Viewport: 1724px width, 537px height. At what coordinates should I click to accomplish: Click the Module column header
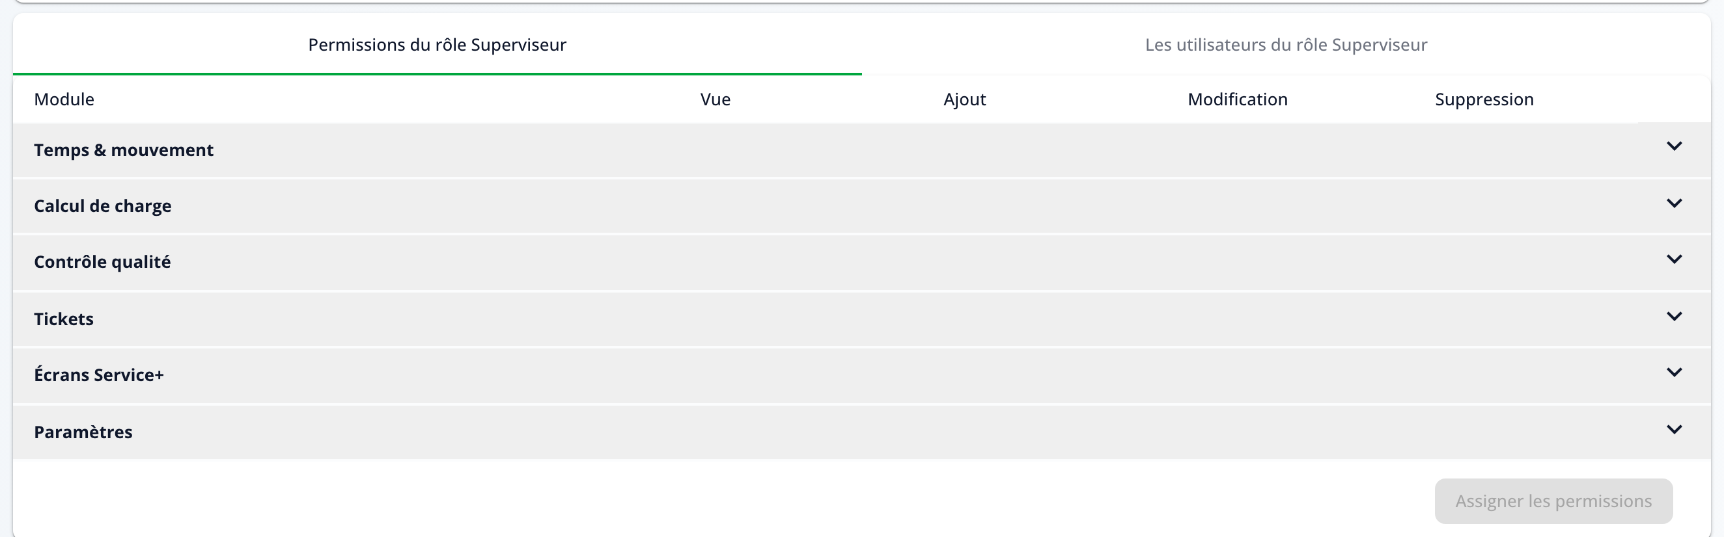(64, 99)
